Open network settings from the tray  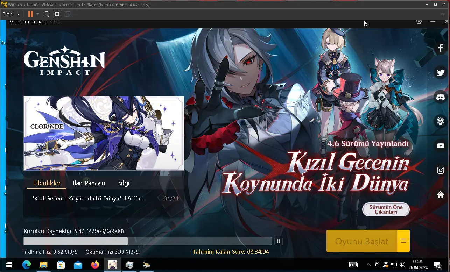394,265
